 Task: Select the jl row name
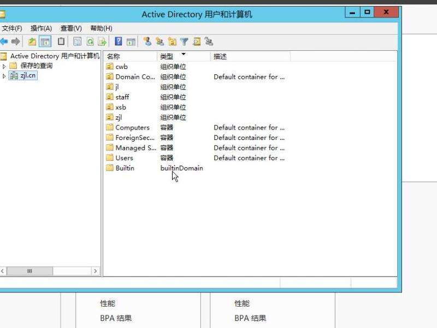point(117,87)
